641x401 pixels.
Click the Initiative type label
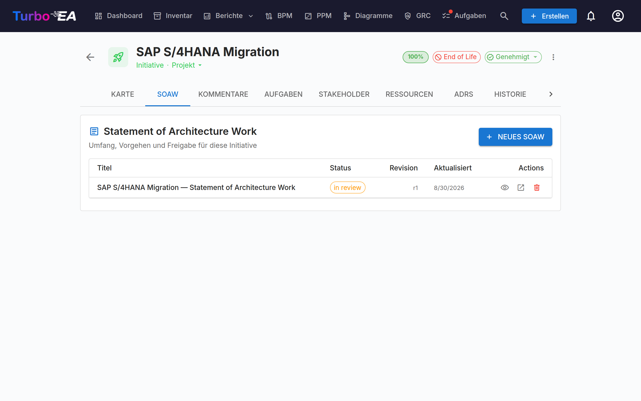point(150,65)
